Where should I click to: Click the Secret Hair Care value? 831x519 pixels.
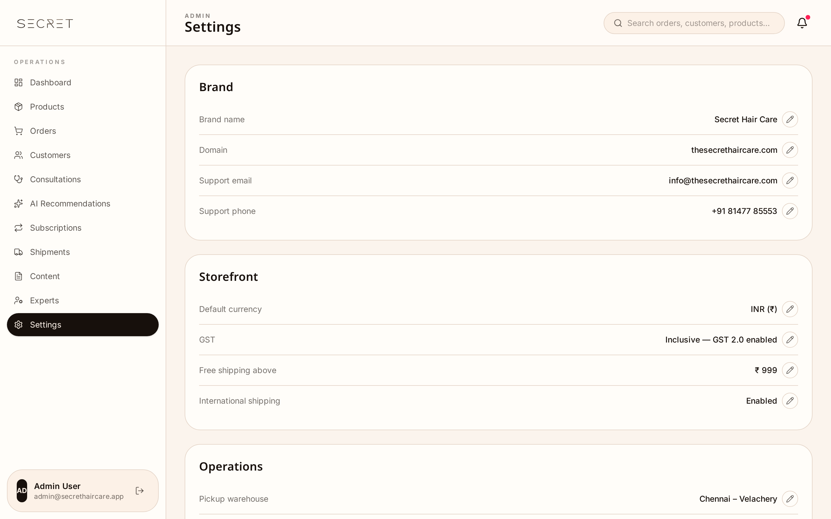click(746, 119)
